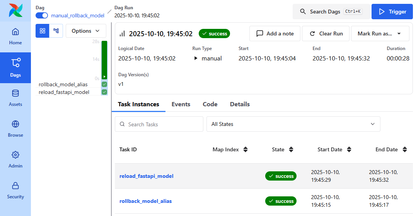The height and width of the screenshot is (216, 416).
Task: Click the bar chart icon beside run date
Action: pos(122,34)
